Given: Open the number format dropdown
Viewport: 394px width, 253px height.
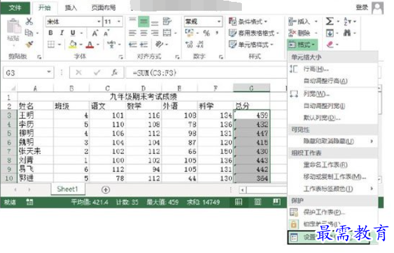Looking at the screenshot, I should point(219,22).
